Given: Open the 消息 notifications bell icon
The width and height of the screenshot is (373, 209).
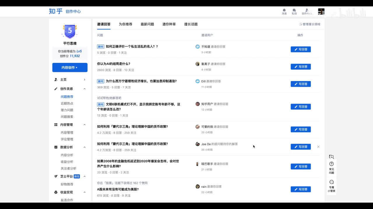Looking at the screenshot, I should (284, 10).
